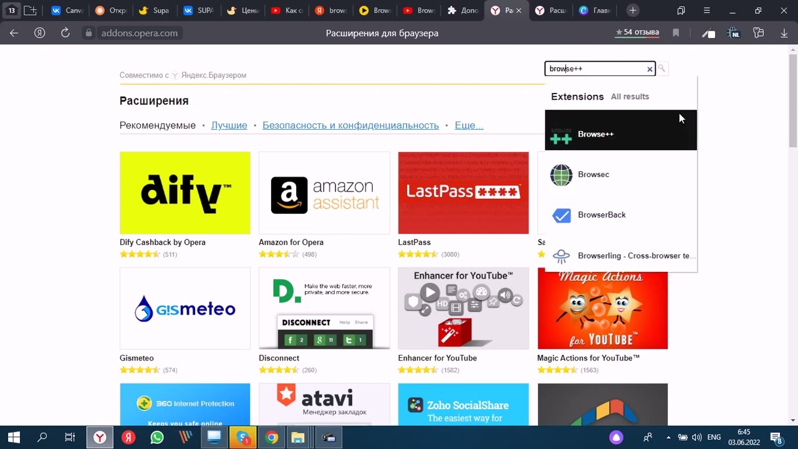Select Browsec in search suggestions

(621, 175)
